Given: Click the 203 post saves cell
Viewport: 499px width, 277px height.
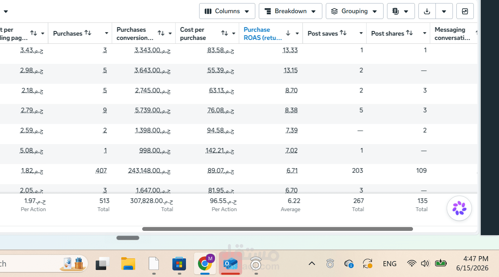Looking at the screenshot, I should click(358, 170).
